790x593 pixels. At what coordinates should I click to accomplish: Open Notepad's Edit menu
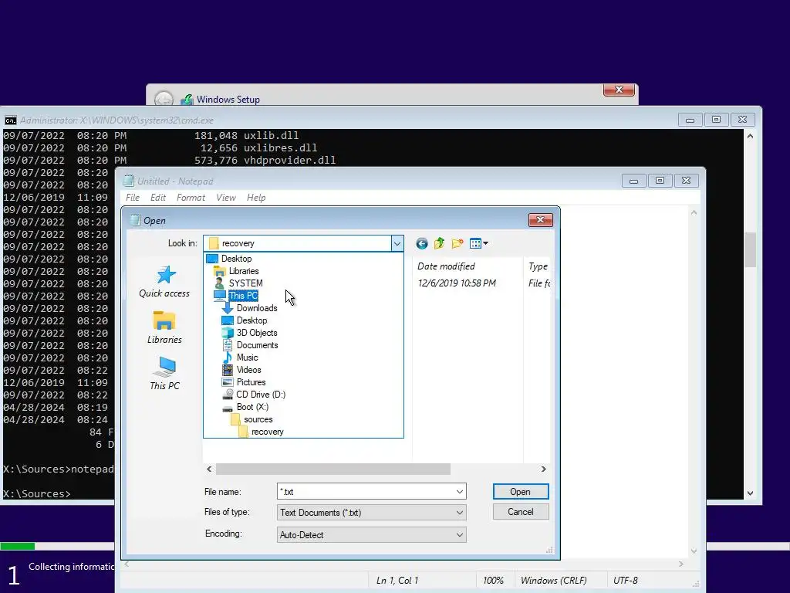point(157,198)
